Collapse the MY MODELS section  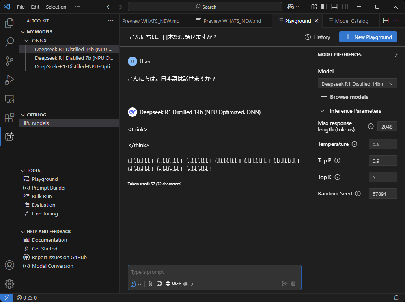tap(23, 32)
